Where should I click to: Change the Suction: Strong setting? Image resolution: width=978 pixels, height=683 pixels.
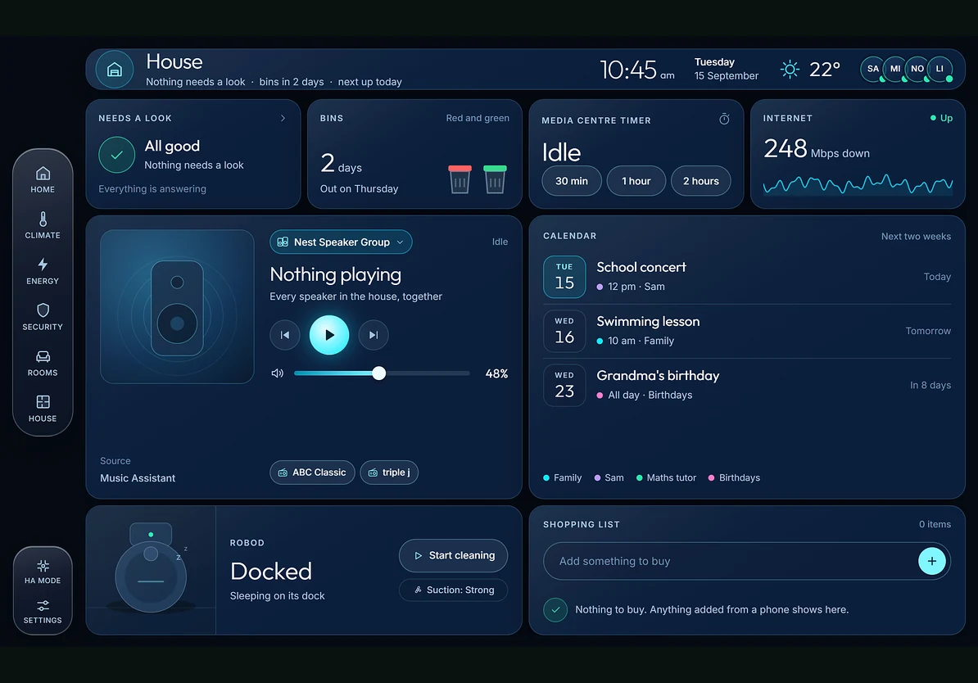pyautogui.click(x=454, y=590)
